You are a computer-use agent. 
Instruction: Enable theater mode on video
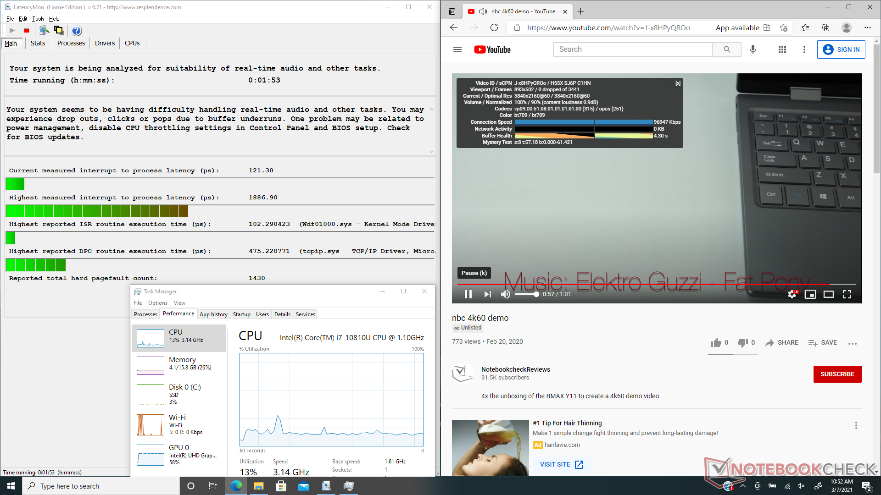(x=829, y=294)
